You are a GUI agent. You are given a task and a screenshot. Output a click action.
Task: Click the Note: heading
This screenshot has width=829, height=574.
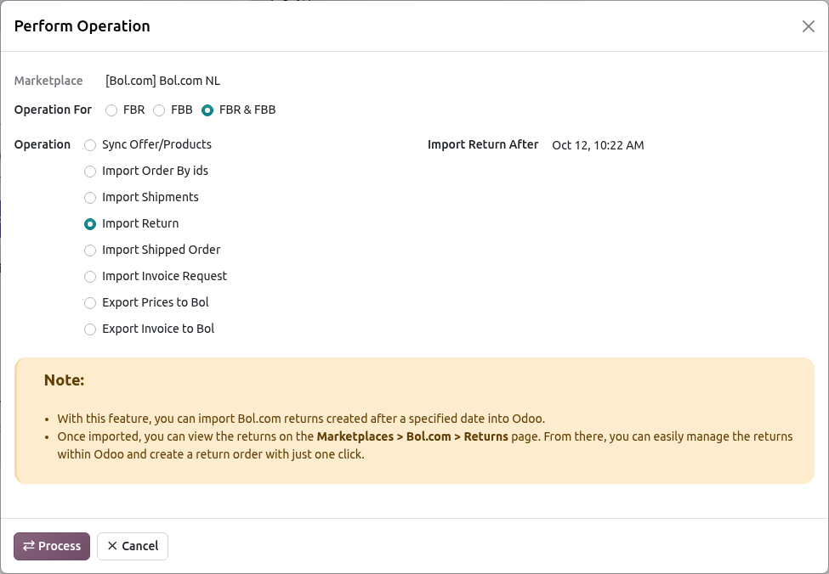[64, 380]
